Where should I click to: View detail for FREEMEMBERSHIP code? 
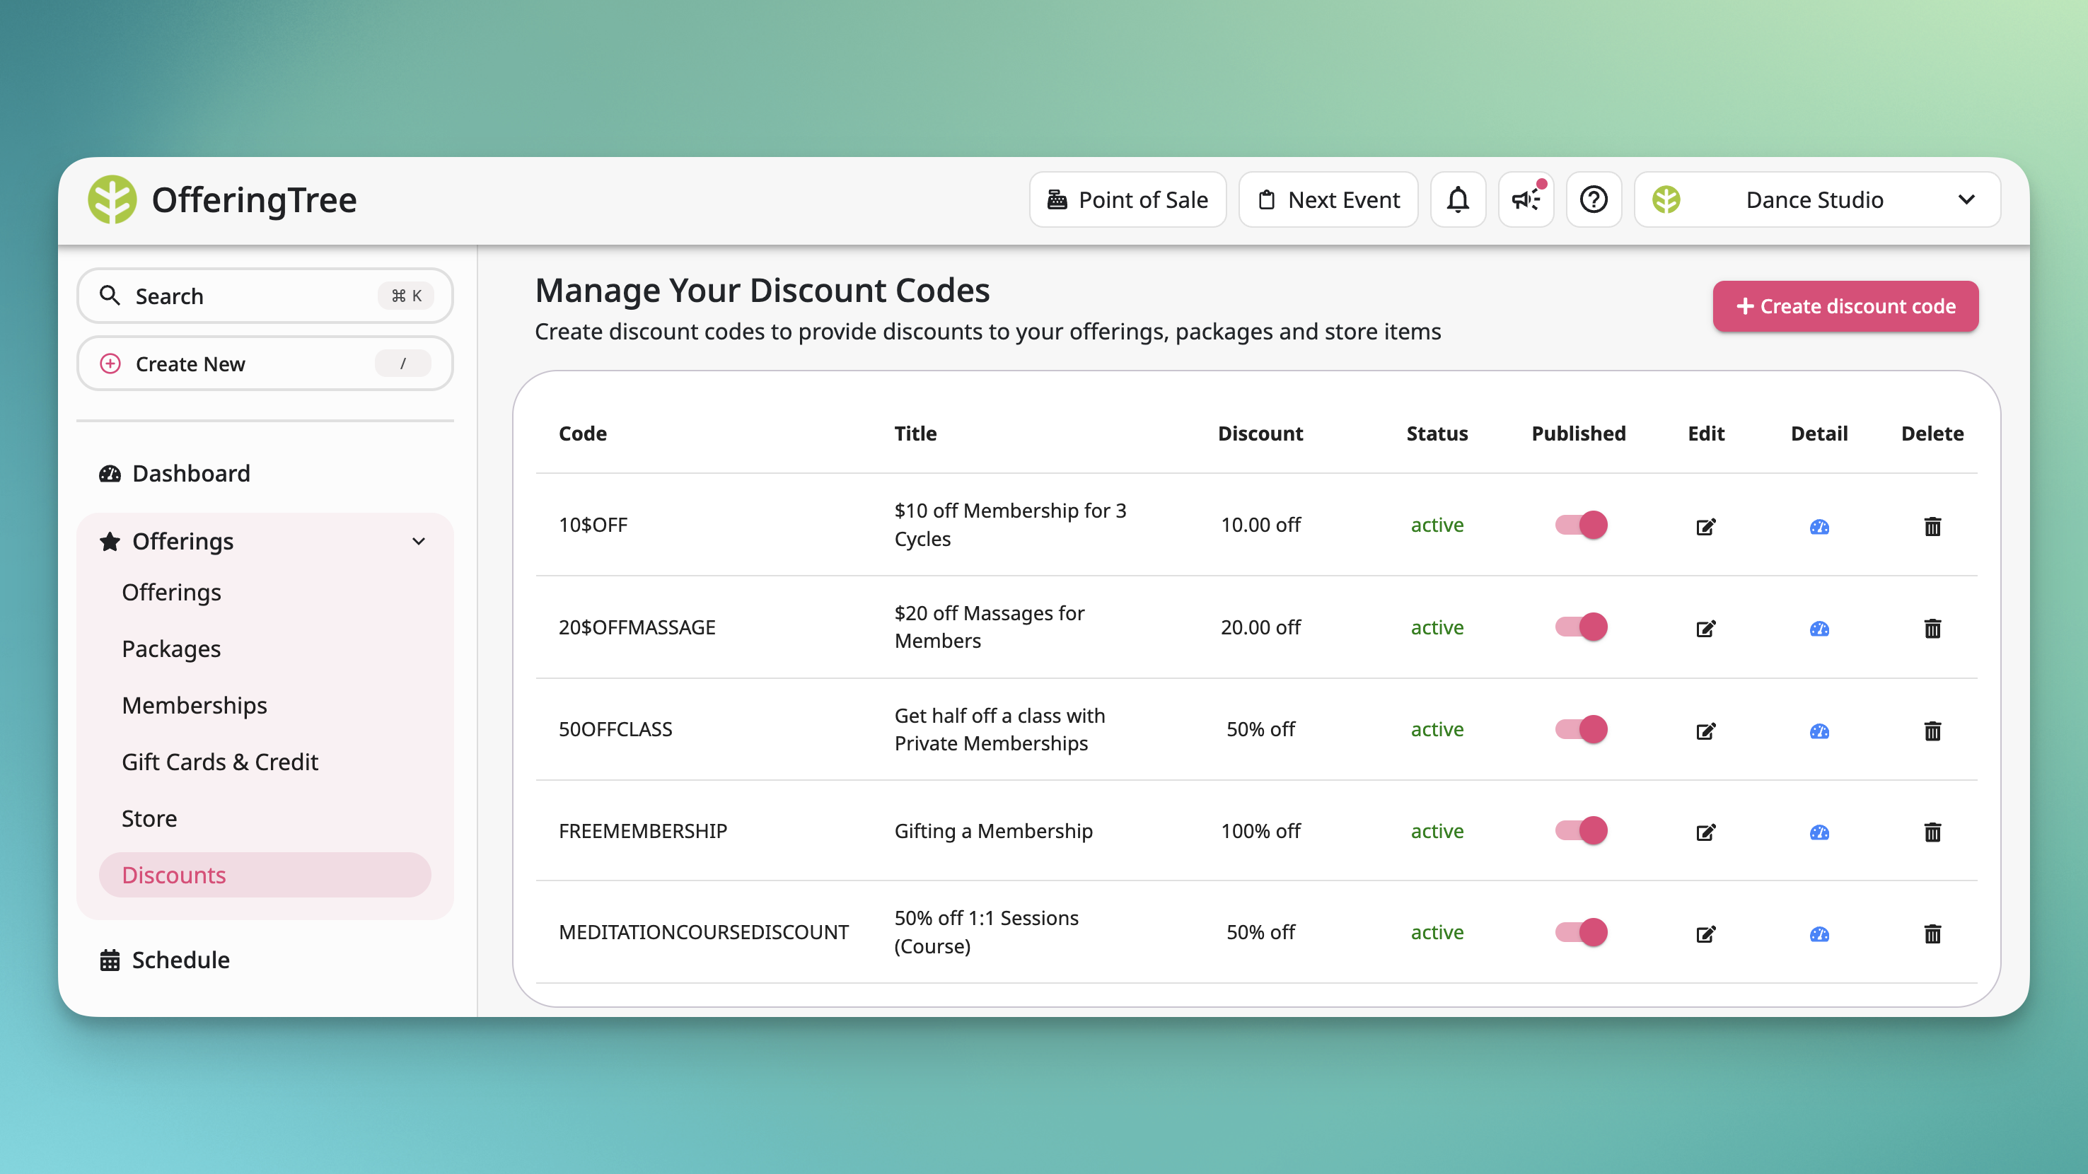[1819, 832]
